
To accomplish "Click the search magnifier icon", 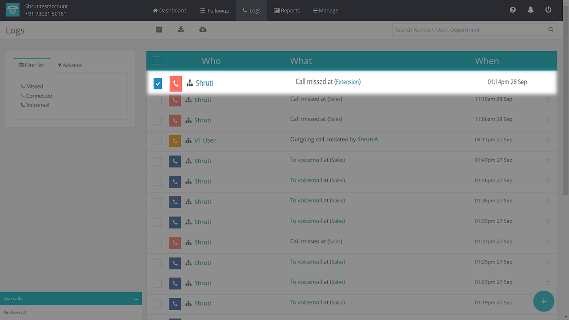I will [x=551, y=30].
